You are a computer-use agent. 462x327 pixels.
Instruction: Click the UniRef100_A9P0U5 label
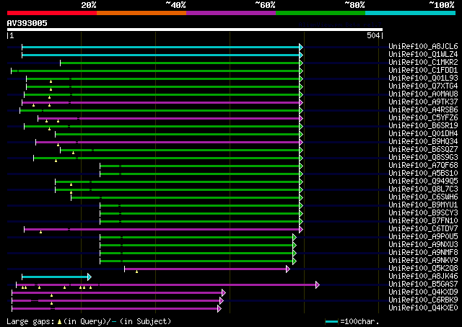[423, 237]
